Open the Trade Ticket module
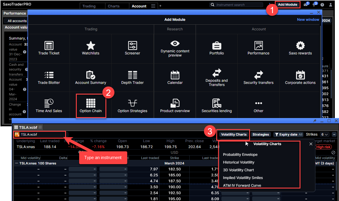This screenshot has width=339, height=201. point(49,48)
